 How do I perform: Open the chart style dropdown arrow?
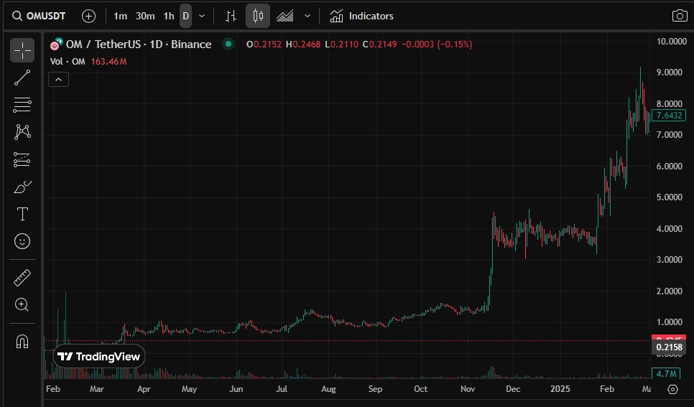coord(307,17)
